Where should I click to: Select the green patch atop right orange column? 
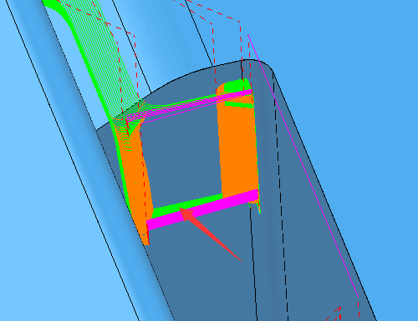click(236, 86)
